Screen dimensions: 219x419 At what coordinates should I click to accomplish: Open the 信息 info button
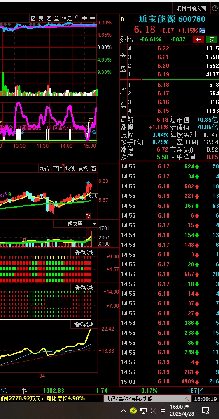(67, 18)
